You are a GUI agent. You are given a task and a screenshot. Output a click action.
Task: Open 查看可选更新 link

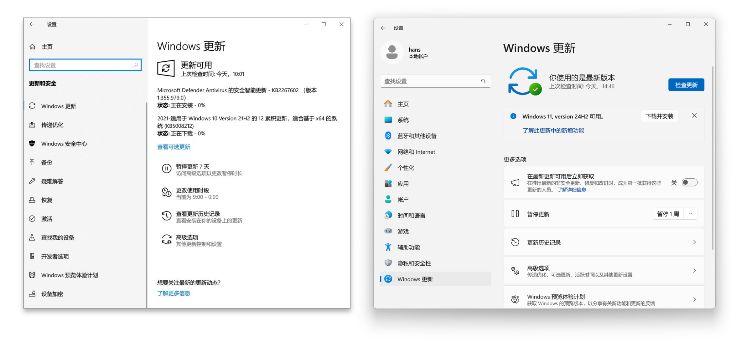[174, 147]
